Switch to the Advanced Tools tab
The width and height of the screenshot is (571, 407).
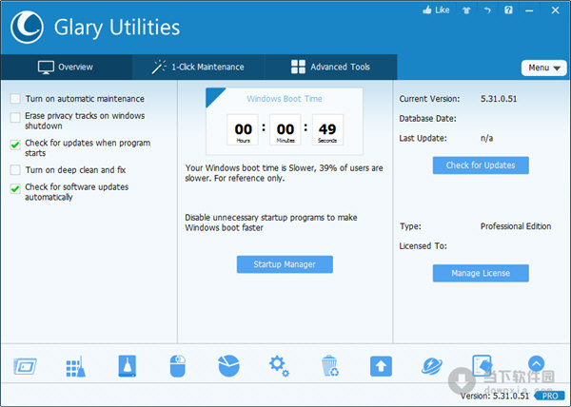pyautogui.click(x=330, y=67)
